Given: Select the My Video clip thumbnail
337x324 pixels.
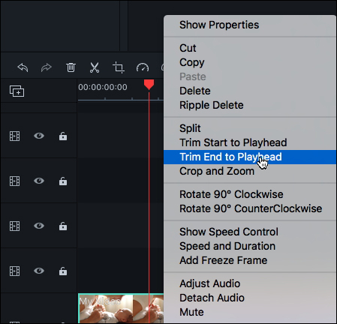Looking at the screenshot, I should (121, 308).
